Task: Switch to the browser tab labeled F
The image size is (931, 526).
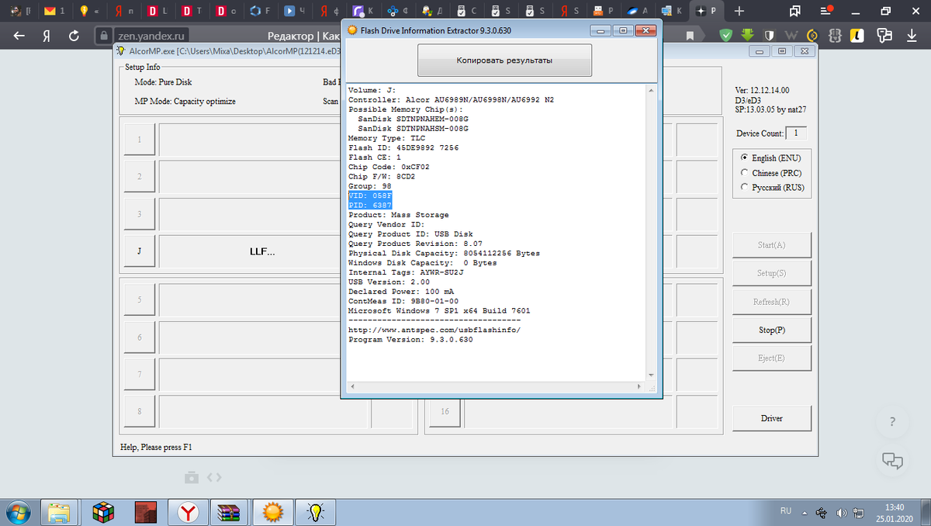Action: [x=260, y=11]
